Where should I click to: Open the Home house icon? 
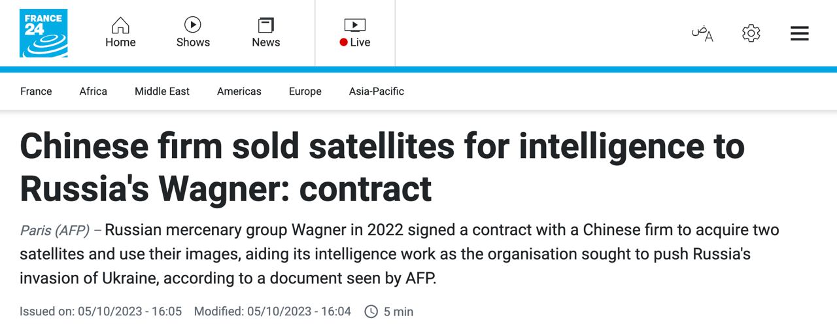pyautogui.click(x=120, y=25)
